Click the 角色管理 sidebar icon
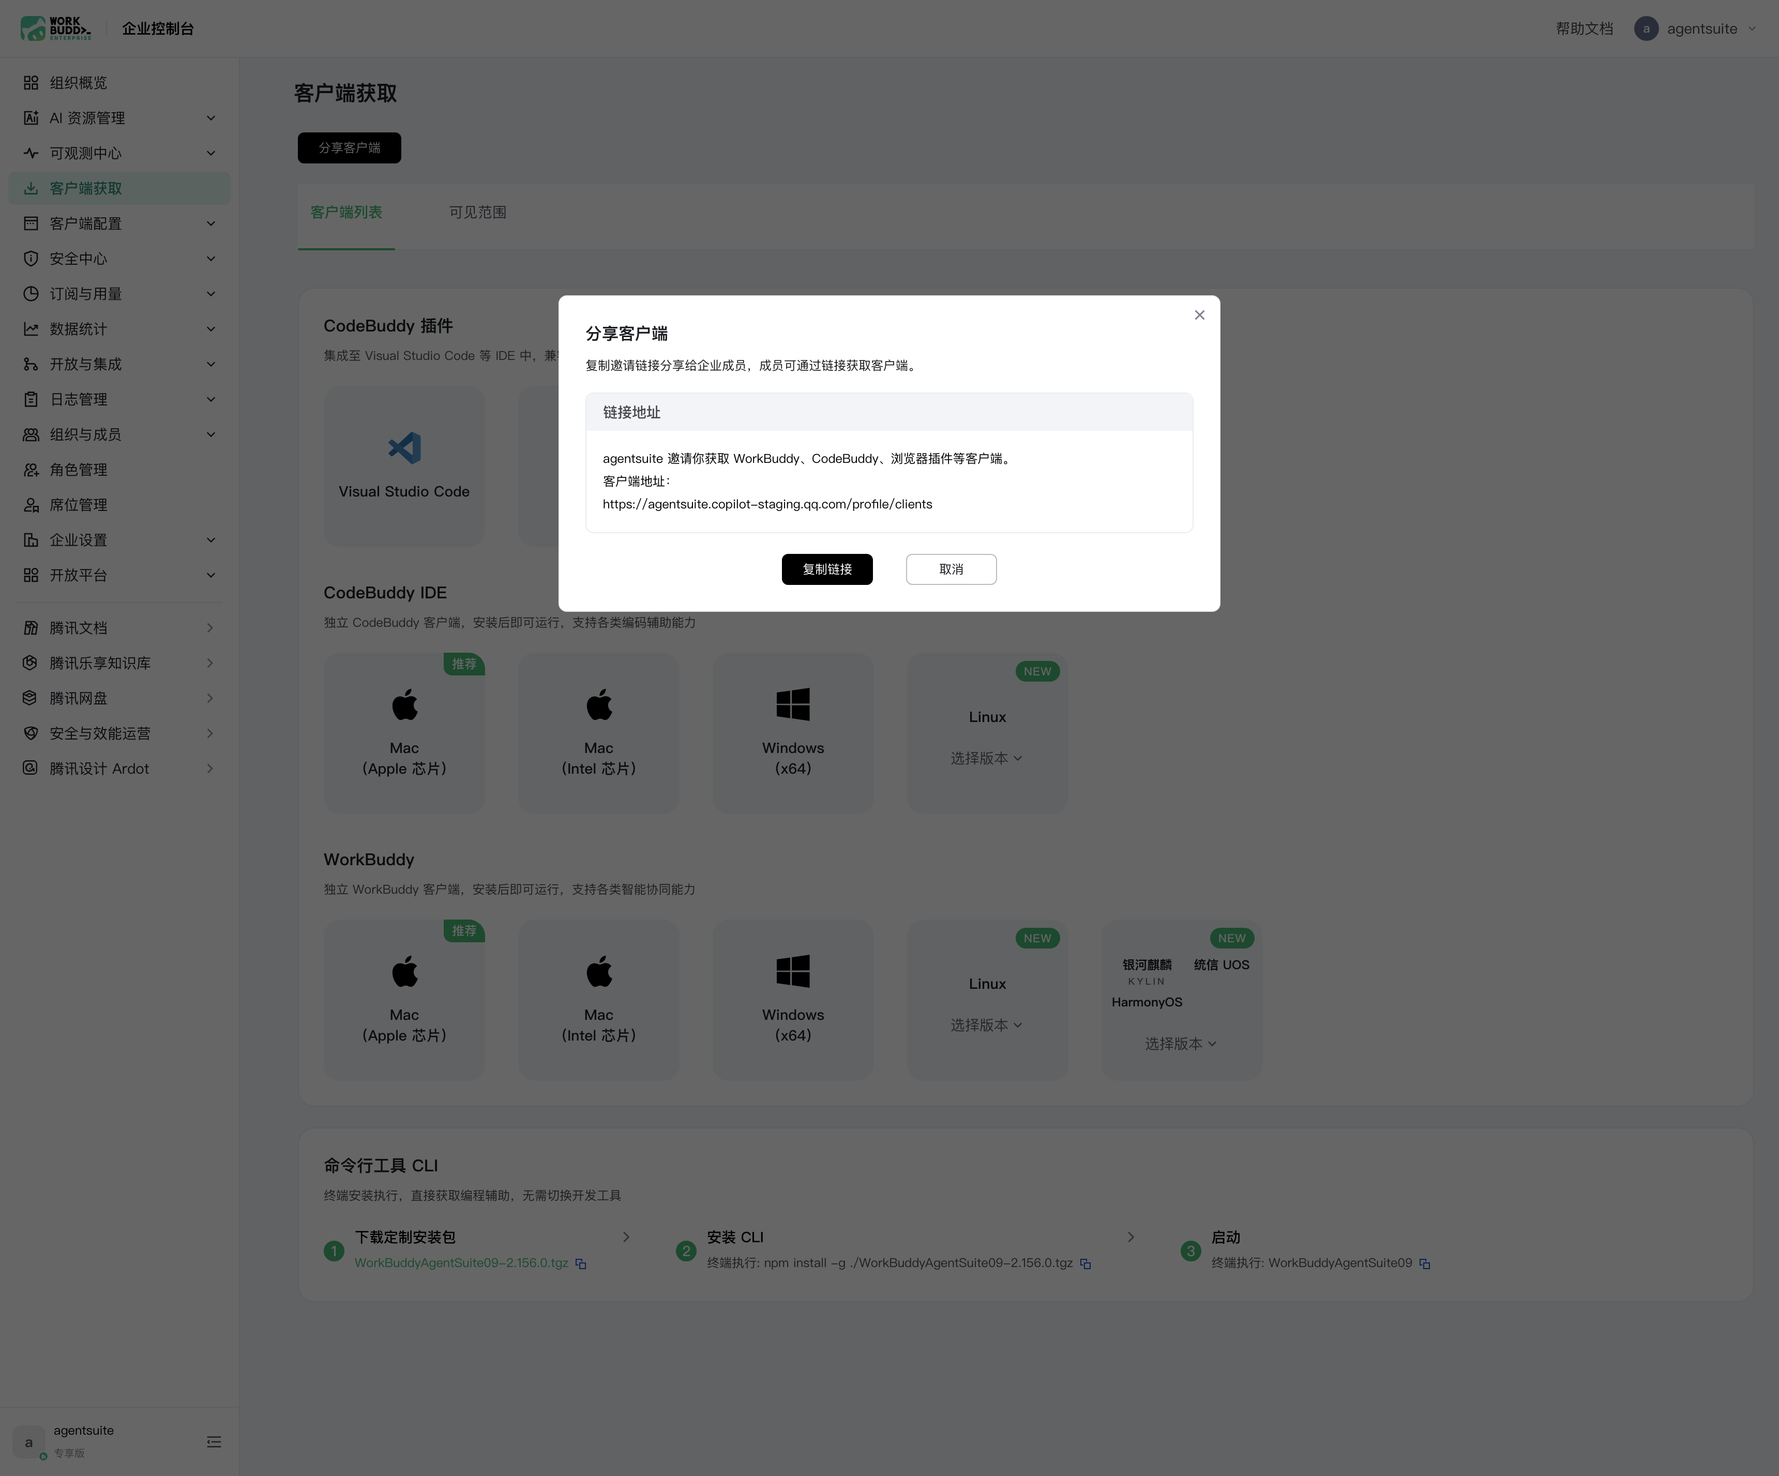This screenshot has width=1779, height=1476. 31,470
